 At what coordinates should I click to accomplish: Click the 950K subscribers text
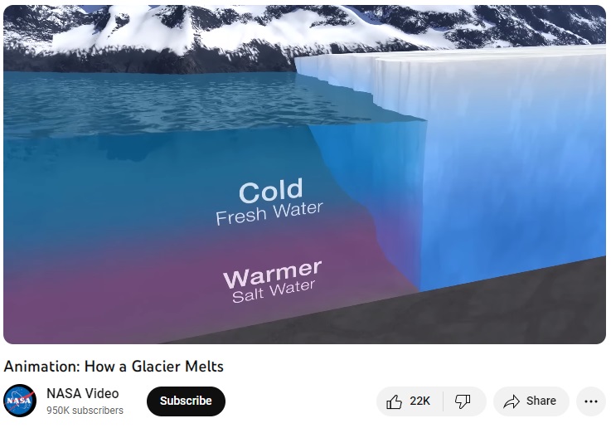point(85,411)
